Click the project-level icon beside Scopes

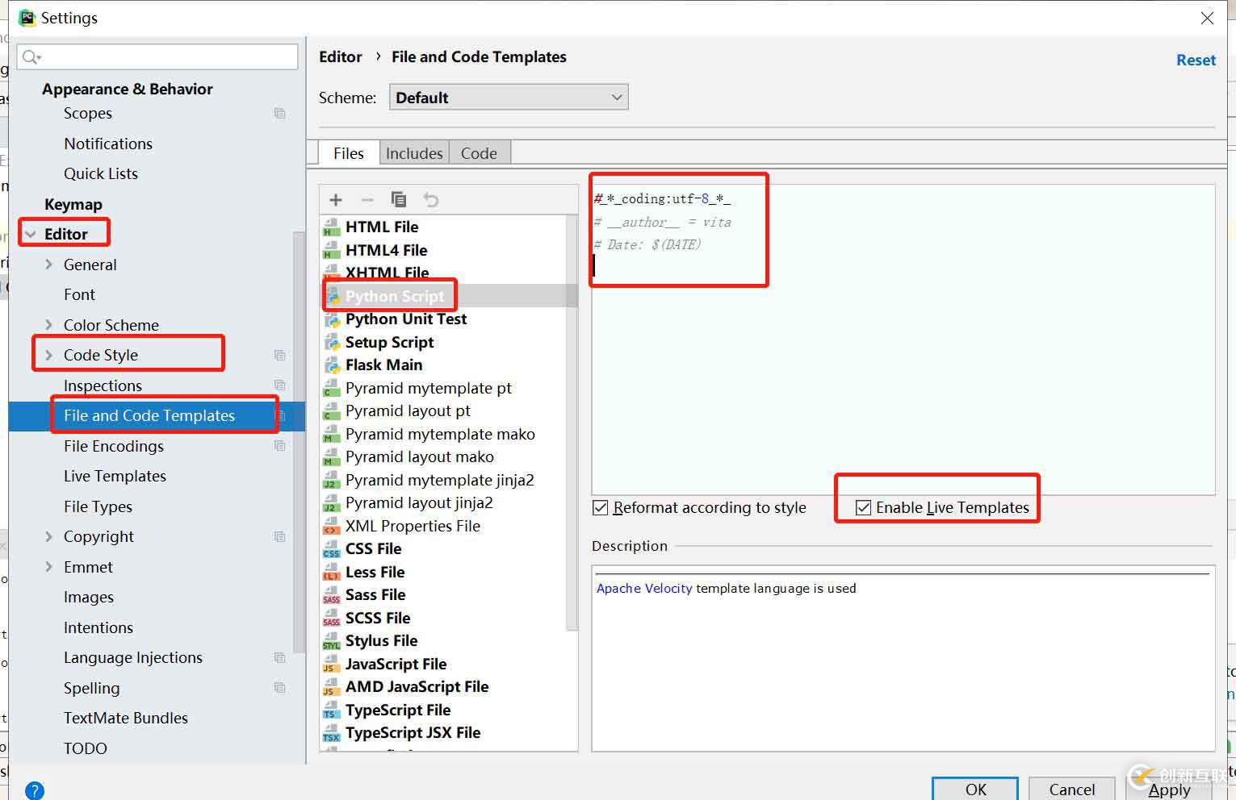[x=279, y=114]
